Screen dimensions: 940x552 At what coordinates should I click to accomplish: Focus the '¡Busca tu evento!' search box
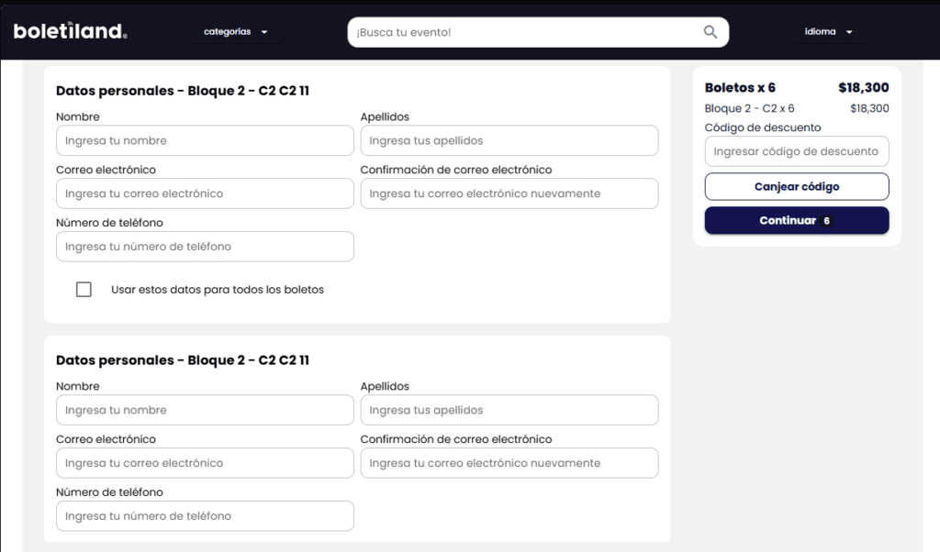coord(523,32)
